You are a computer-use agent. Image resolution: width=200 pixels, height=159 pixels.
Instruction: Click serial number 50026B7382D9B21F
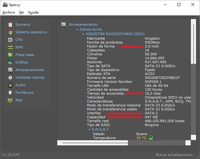coord(162,78)
